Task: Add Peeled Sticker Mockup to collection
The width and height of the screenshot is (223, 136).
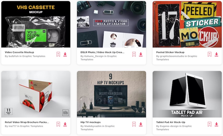Action: click(x=210, y=54)
